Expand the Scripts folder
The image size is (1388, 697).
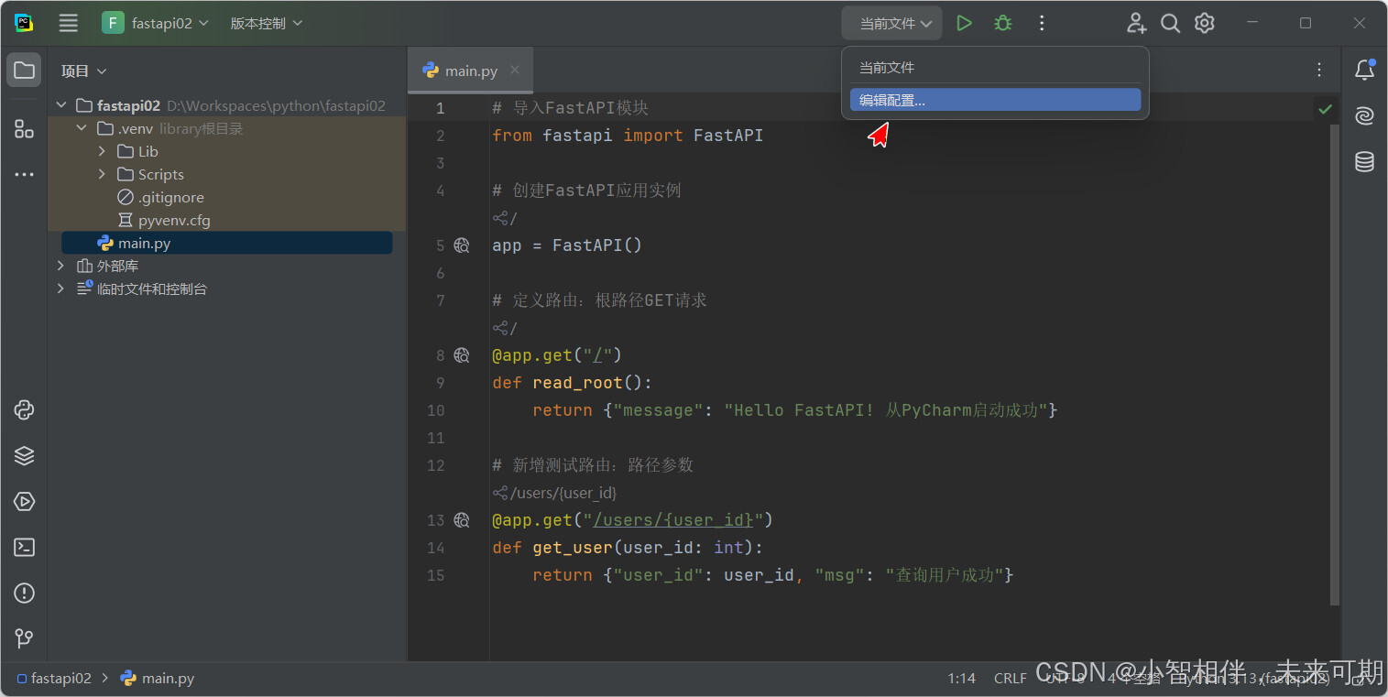coord(103,174)
